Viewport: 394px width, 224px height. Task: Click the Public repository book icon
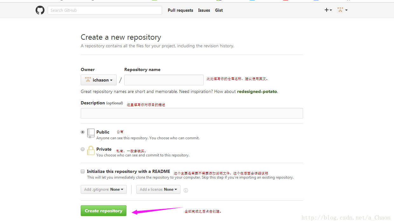click(91, 134)
